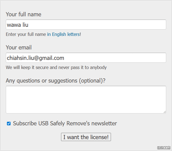Screen dimensions: 172x151
Task: Click "gmail.com" inside the email field
Action: pyautogui.click(x=51, y=58)
